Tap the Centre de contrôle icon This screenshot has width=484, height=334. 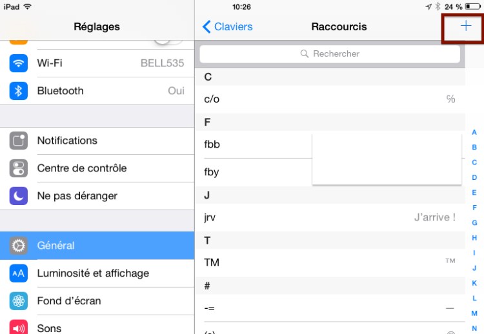coord(19,168)
